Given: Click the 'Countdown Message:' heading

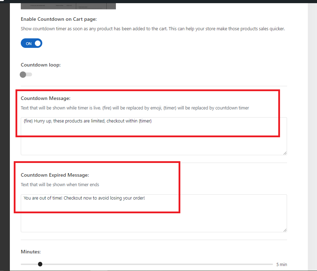Looking at the screenshot, I should click(x=45, y=98).
